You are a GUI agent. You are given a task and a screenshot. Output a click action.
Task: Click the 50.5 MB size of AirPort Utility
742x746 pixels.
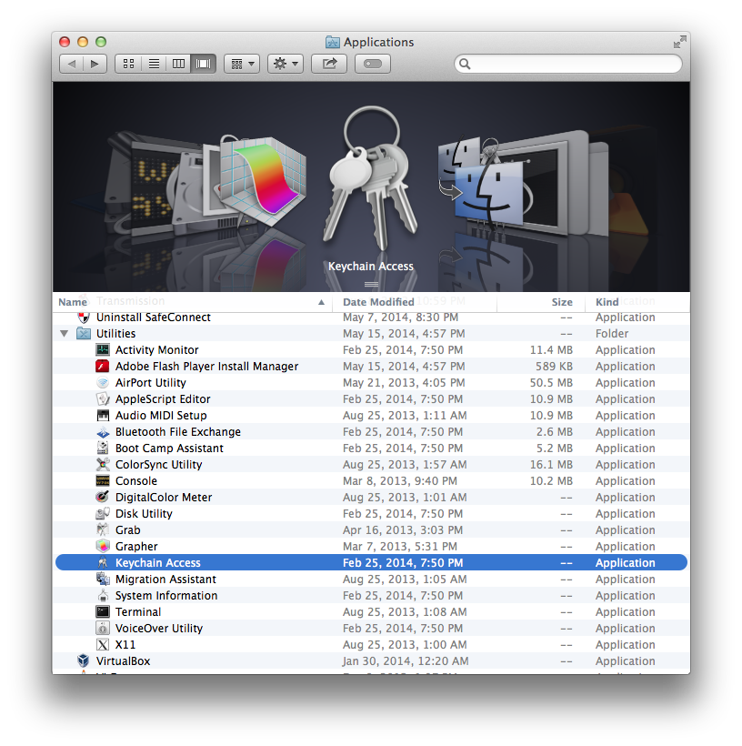click(551, 383)
